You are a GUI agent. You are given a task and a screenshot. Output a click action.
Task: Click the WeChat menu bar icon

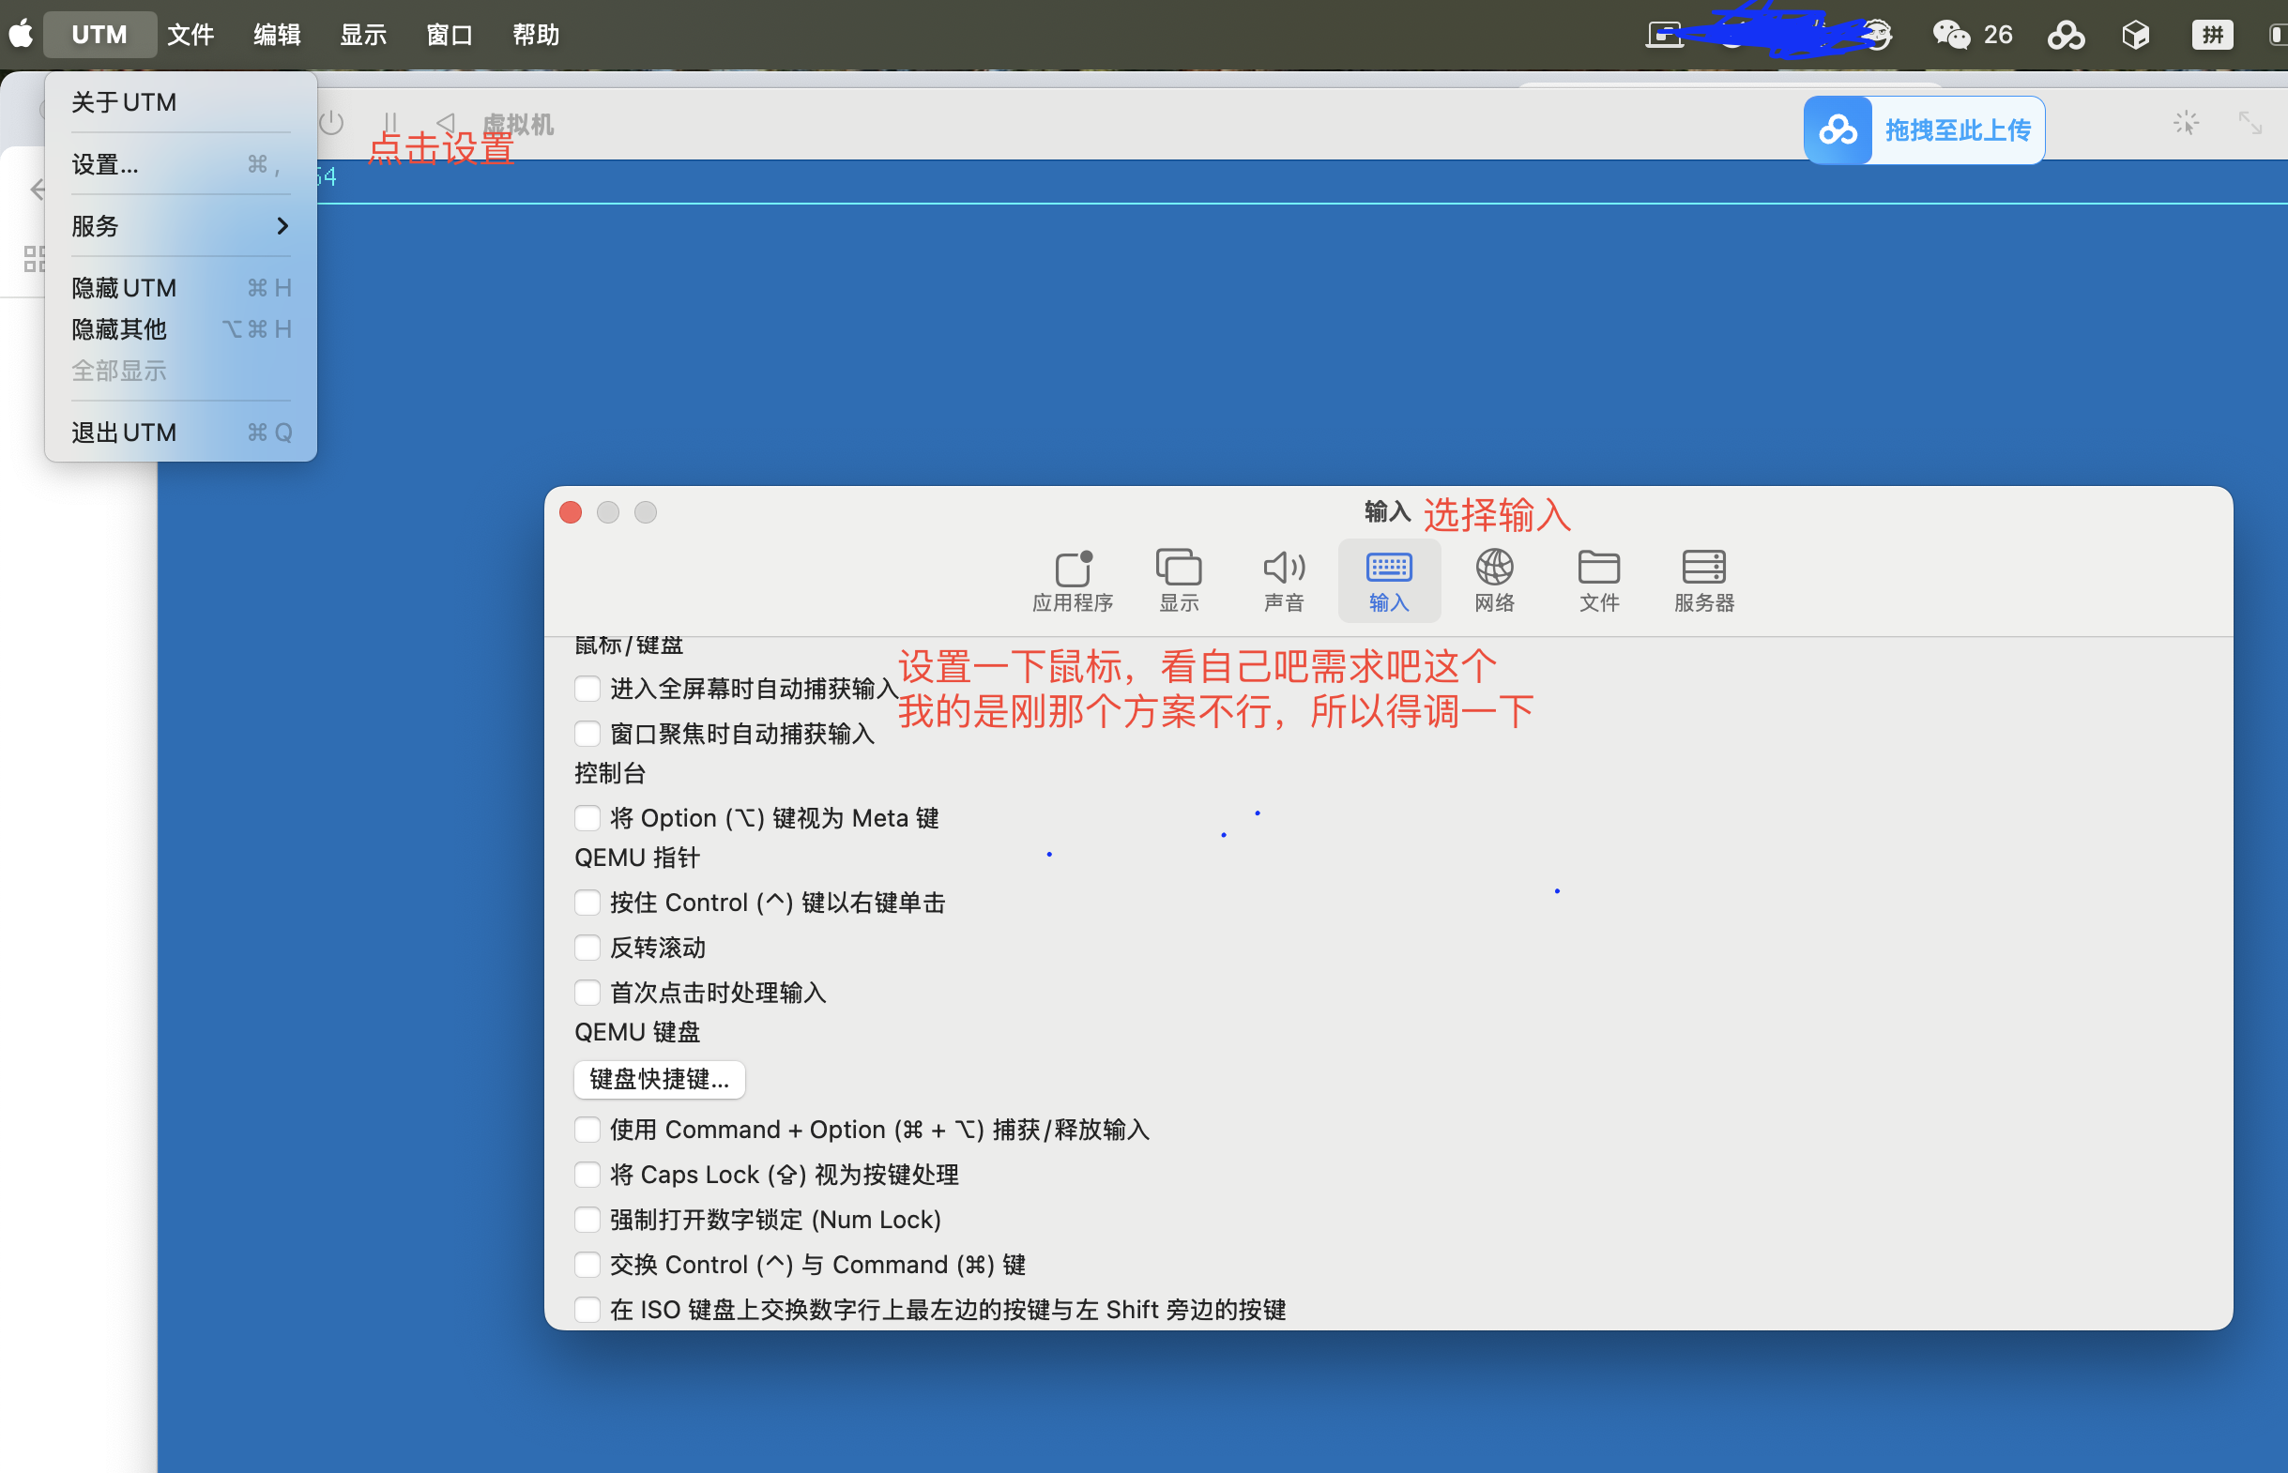click(x=1951, y=35)
